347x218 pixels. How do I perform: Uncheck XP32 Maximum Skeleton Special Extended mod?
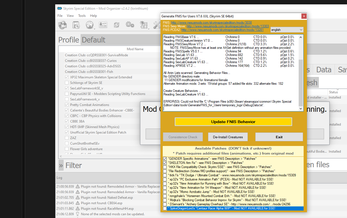click(x=67, y=77)
